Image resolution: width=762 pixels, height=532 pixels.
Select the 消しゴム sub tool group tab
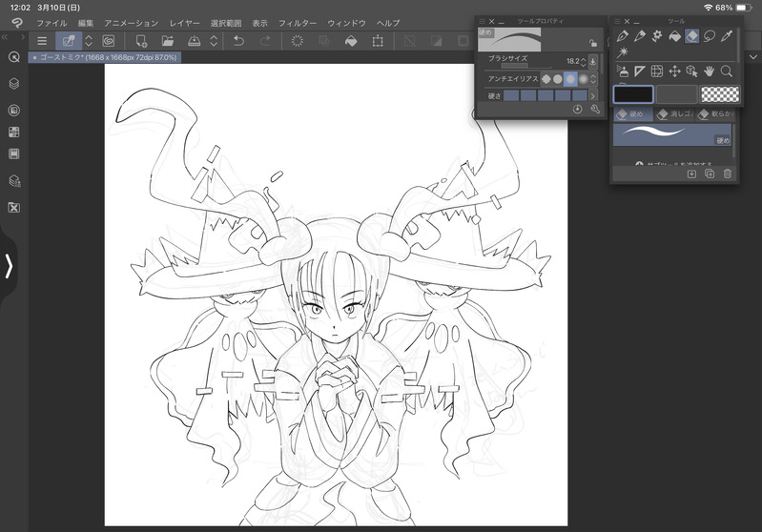(674, 114)
